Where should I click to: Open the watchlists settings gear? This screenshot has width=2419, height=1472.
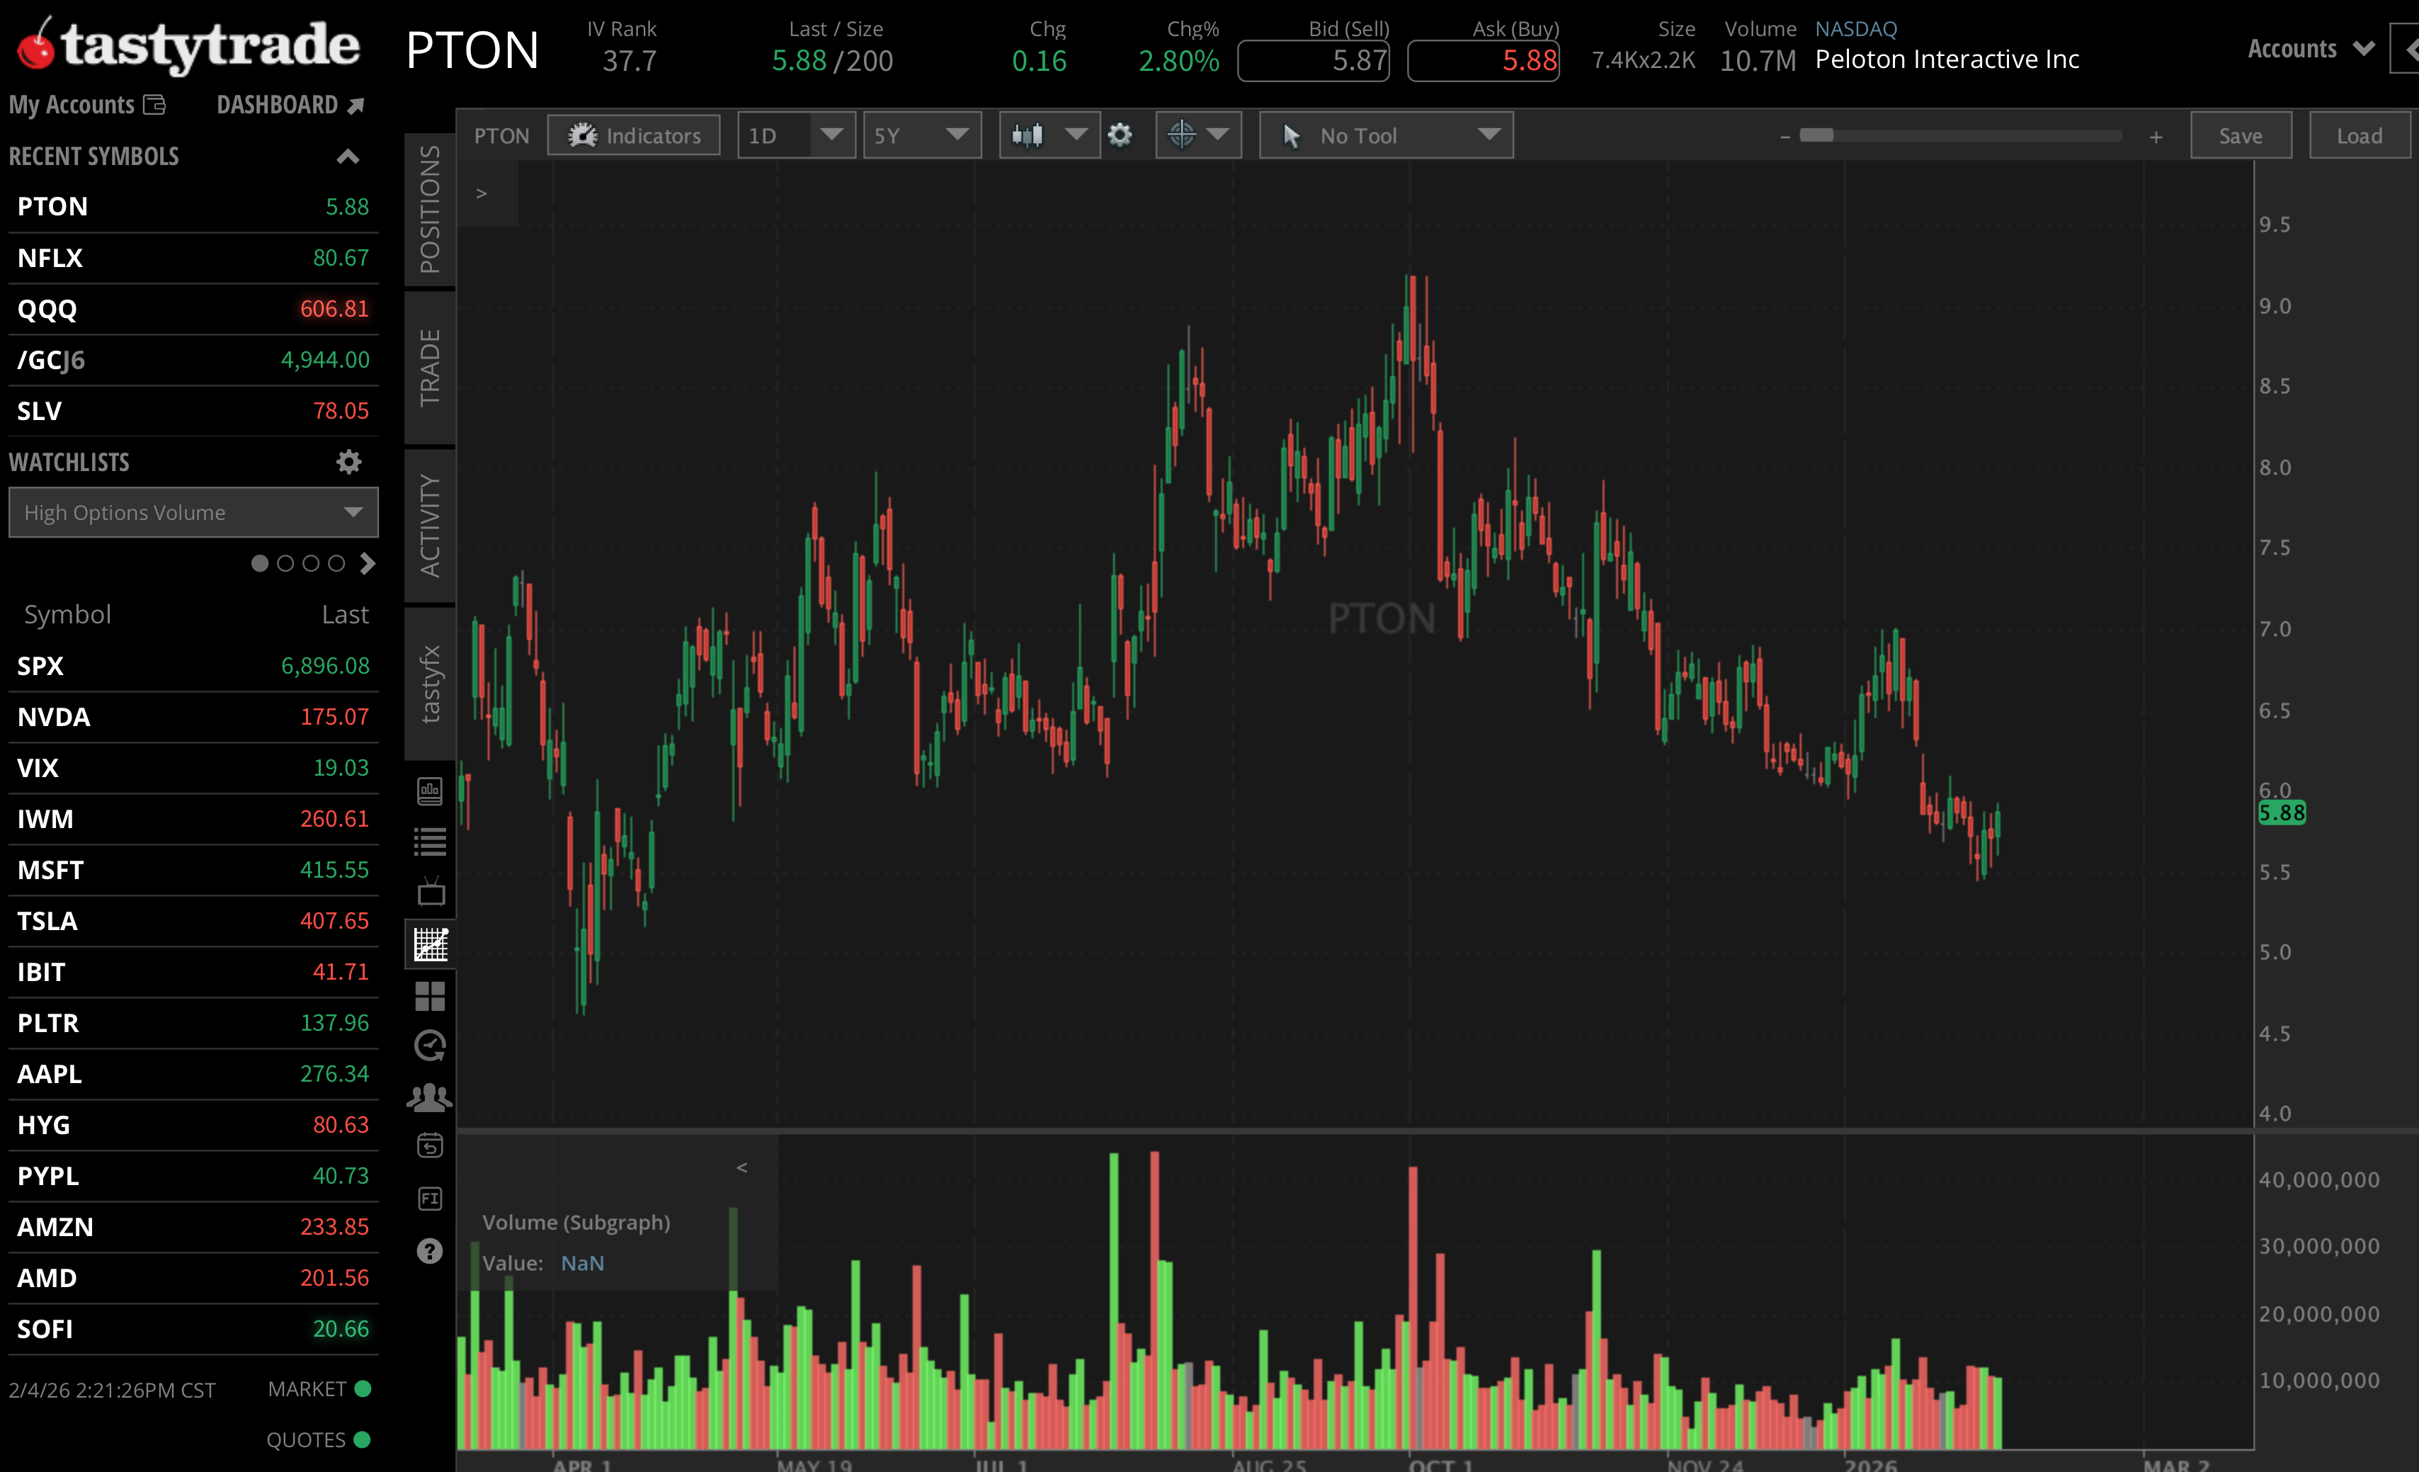pyautogui.click(x=348, y=462)
